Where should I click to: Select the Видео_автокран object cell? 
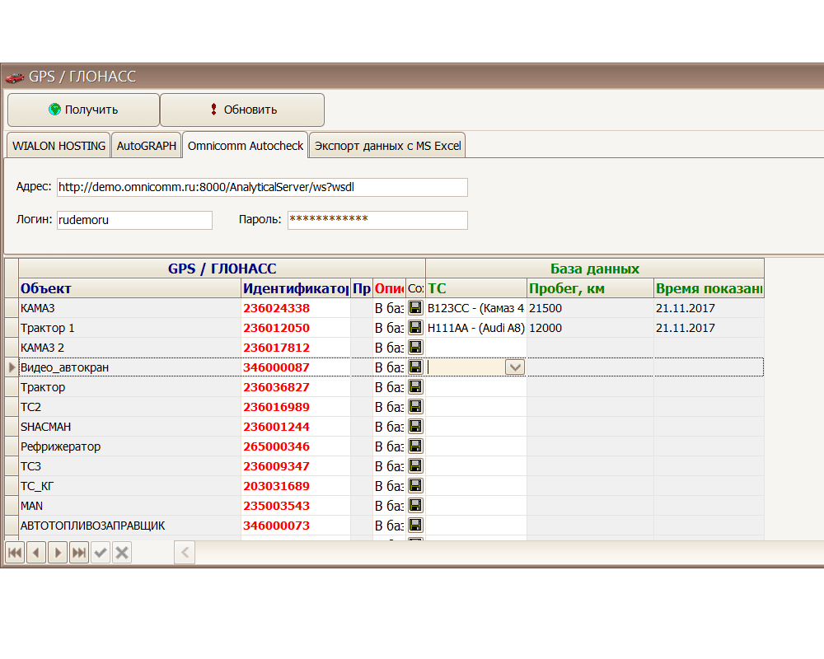point(129,367)
